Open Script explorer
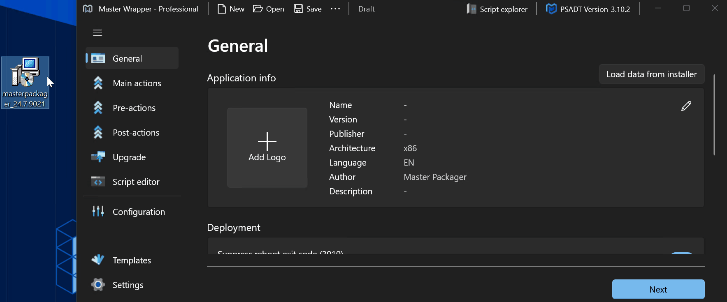Viewport: 727px width, 302px height. 497,9
